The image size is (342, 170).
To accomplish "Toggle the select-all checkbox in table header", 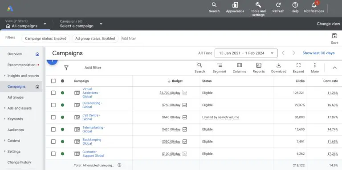I will pyautogui.click(x=53, y=81).
